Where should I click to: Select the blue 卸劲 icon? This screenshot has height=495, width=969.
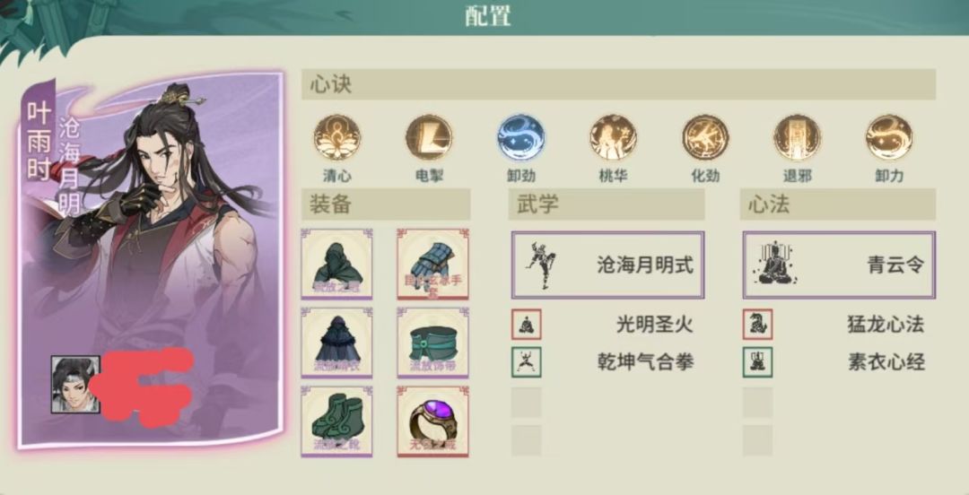(521, 137)
